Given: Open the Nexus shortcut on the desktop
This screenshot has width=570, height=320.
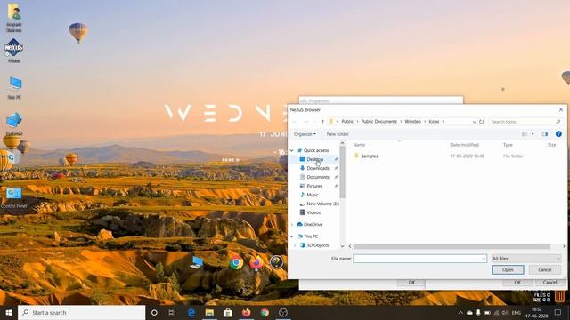Looking at the screenshot, I should [x=14, y=51].
